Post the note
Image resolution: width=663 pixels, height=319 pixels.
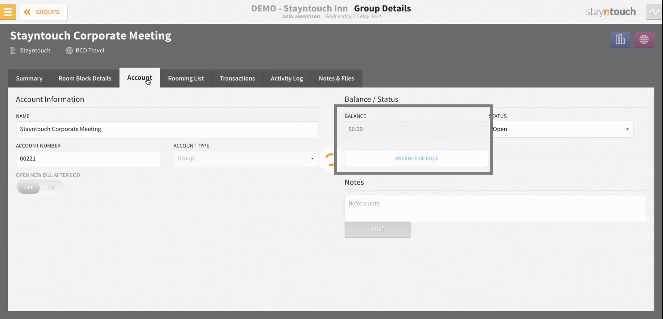click(x=378, y=229)
